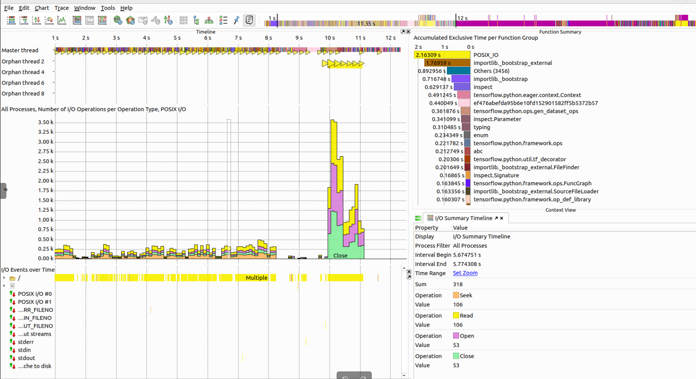Click the Set Zoom link

pyautogui.click(x=465, y=273)
